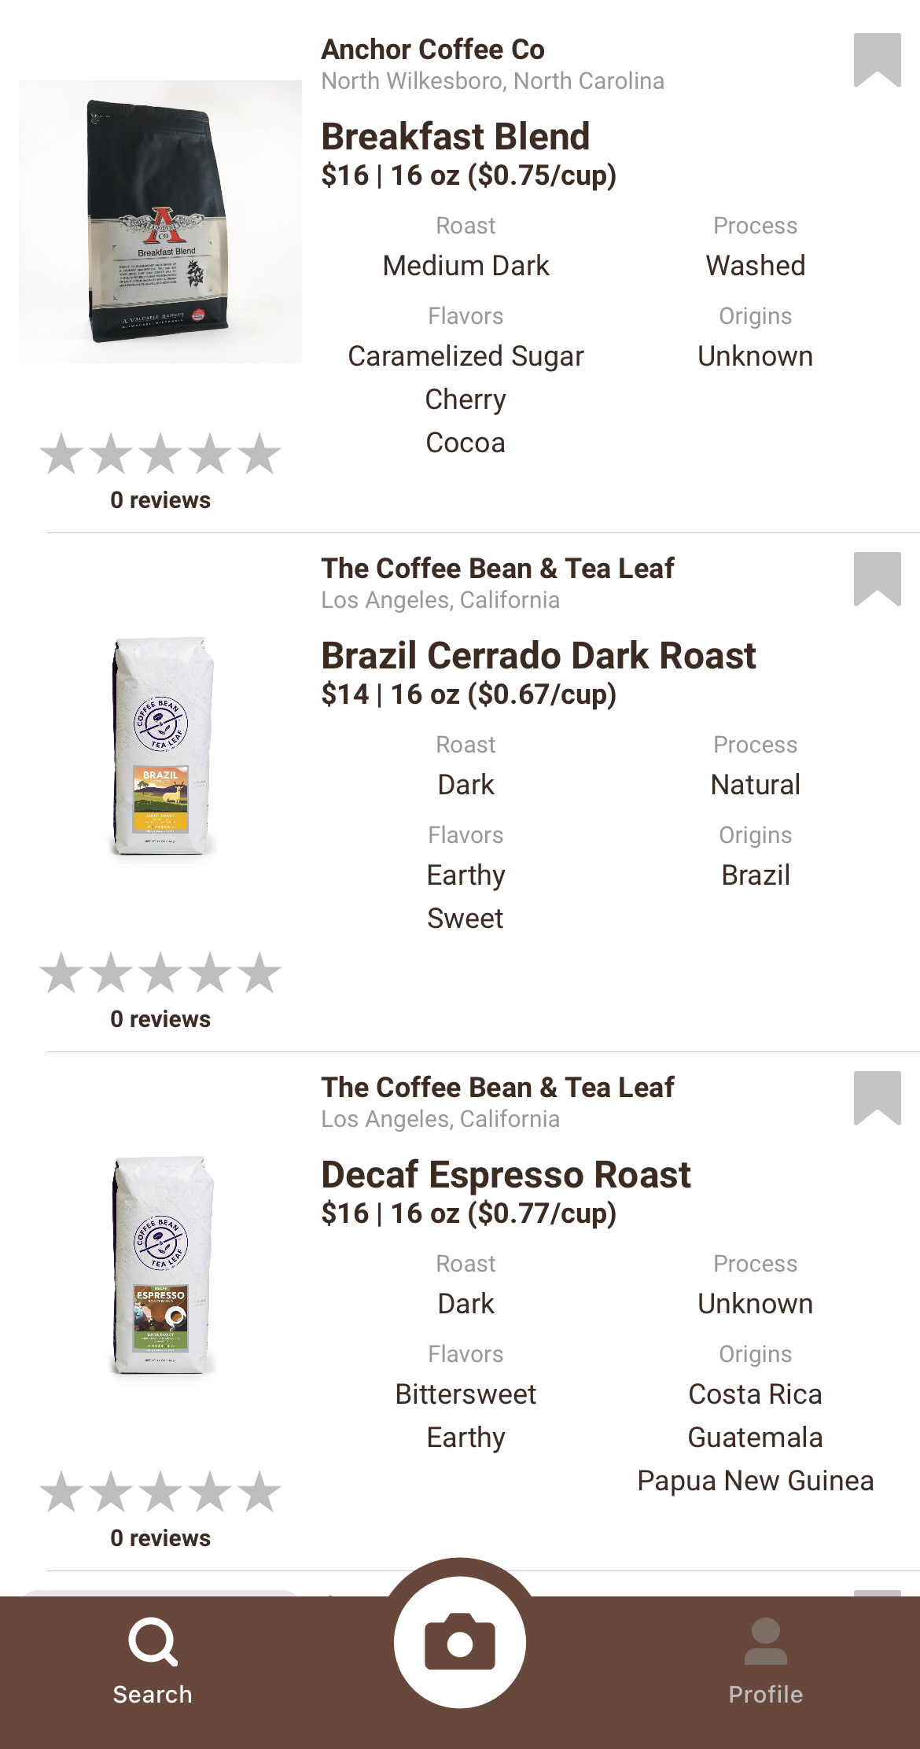This screenshot has width=920, height=1749.
Task: View Breakfast Blend's 0 reviews
Action: 160,500
